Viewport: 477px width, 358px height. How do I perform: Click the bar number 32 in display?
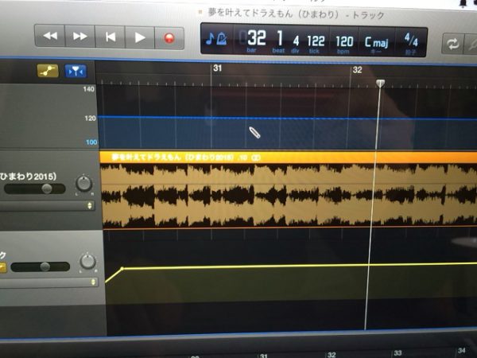pyautogui.click(x=256, y=38)
